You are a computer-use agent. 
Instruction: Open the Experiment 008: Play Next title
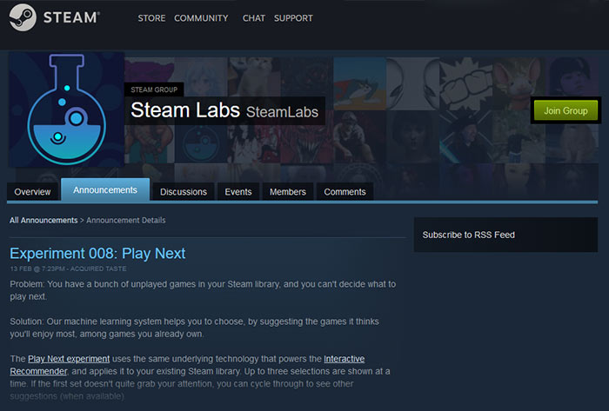(x=97, y=254)
